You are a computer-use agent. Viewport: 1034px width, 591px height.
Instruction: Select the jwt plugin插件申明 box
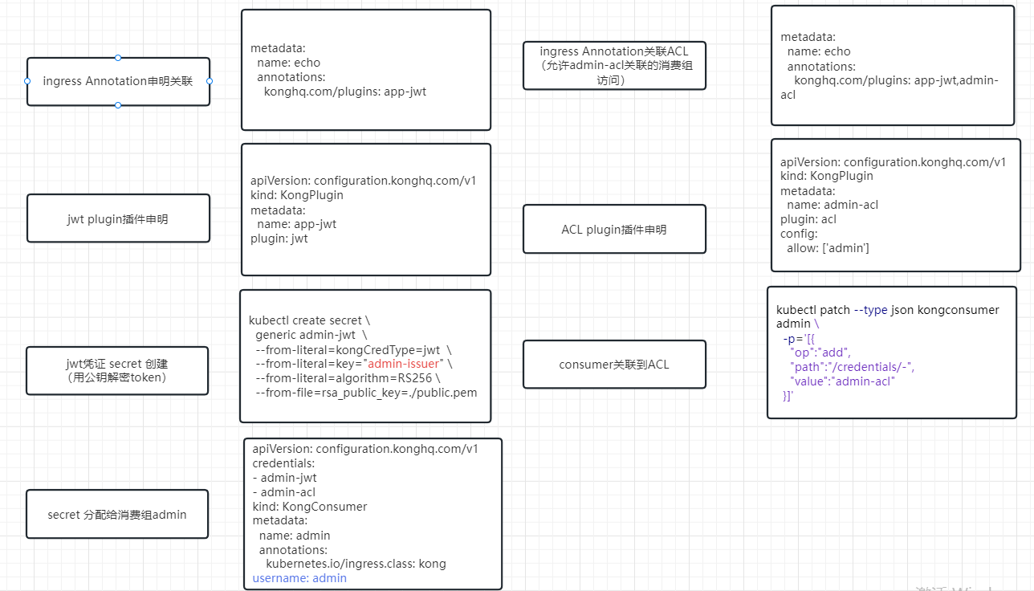(118, 218)
